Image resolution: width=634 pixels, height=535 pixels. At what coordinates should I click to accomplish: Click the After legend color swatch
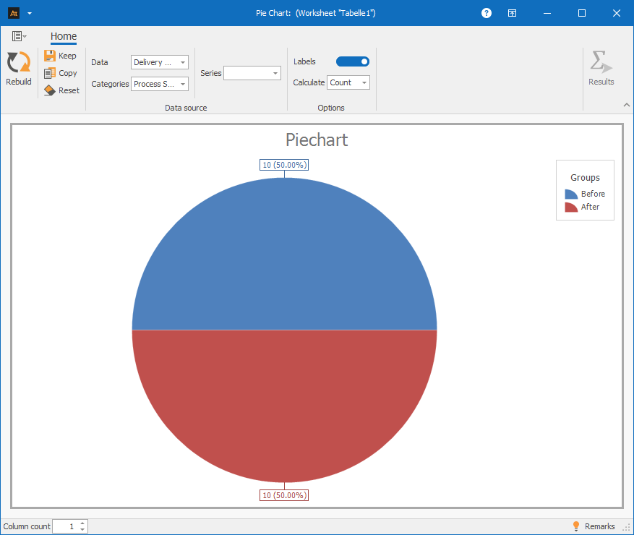coord(571,207)
